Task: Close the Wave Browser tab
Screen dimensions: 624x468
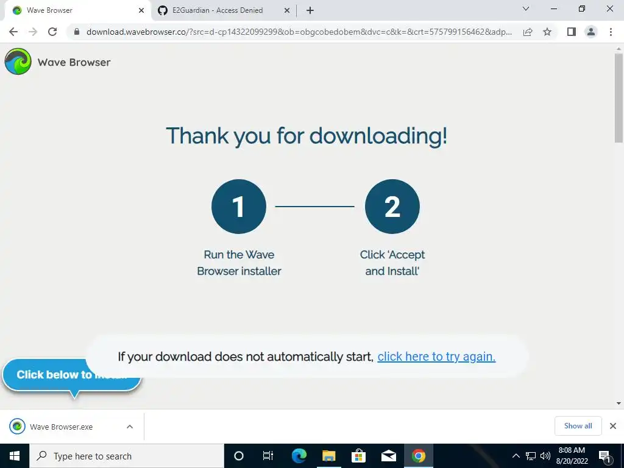Action: (141, 10)
